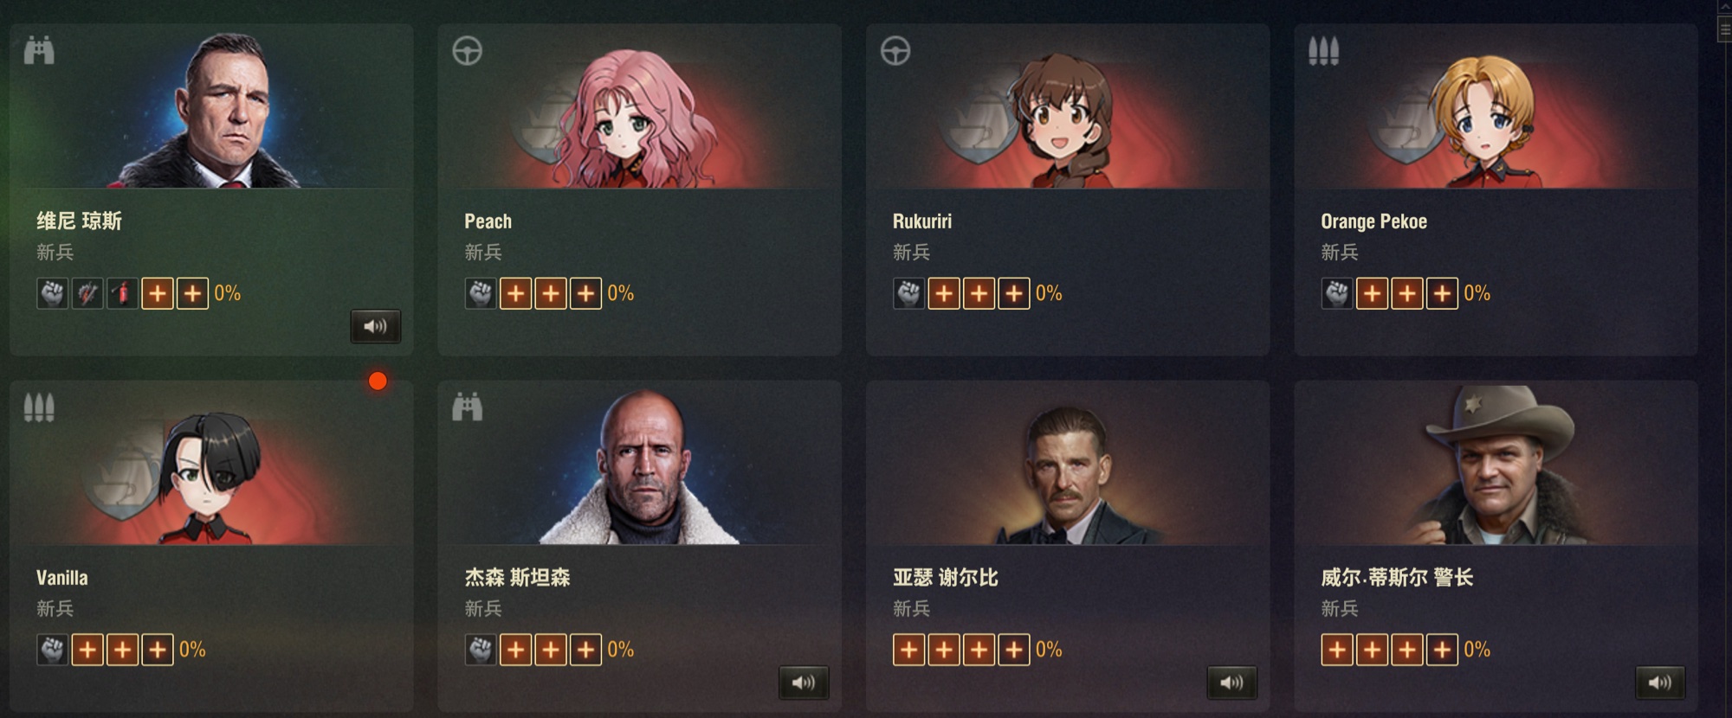Add last empty perk slot for Orange Pekoe
The height and width of the screenshot is (718, 1732).
pos(1442,293)
